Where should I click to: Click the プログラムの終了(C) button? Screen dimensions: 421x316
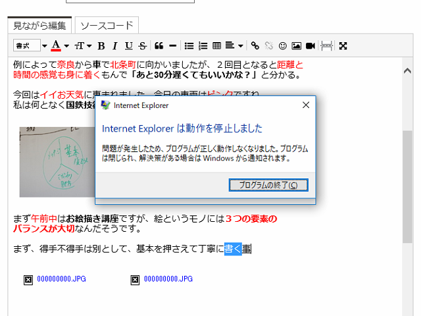[x=268, y=185]
